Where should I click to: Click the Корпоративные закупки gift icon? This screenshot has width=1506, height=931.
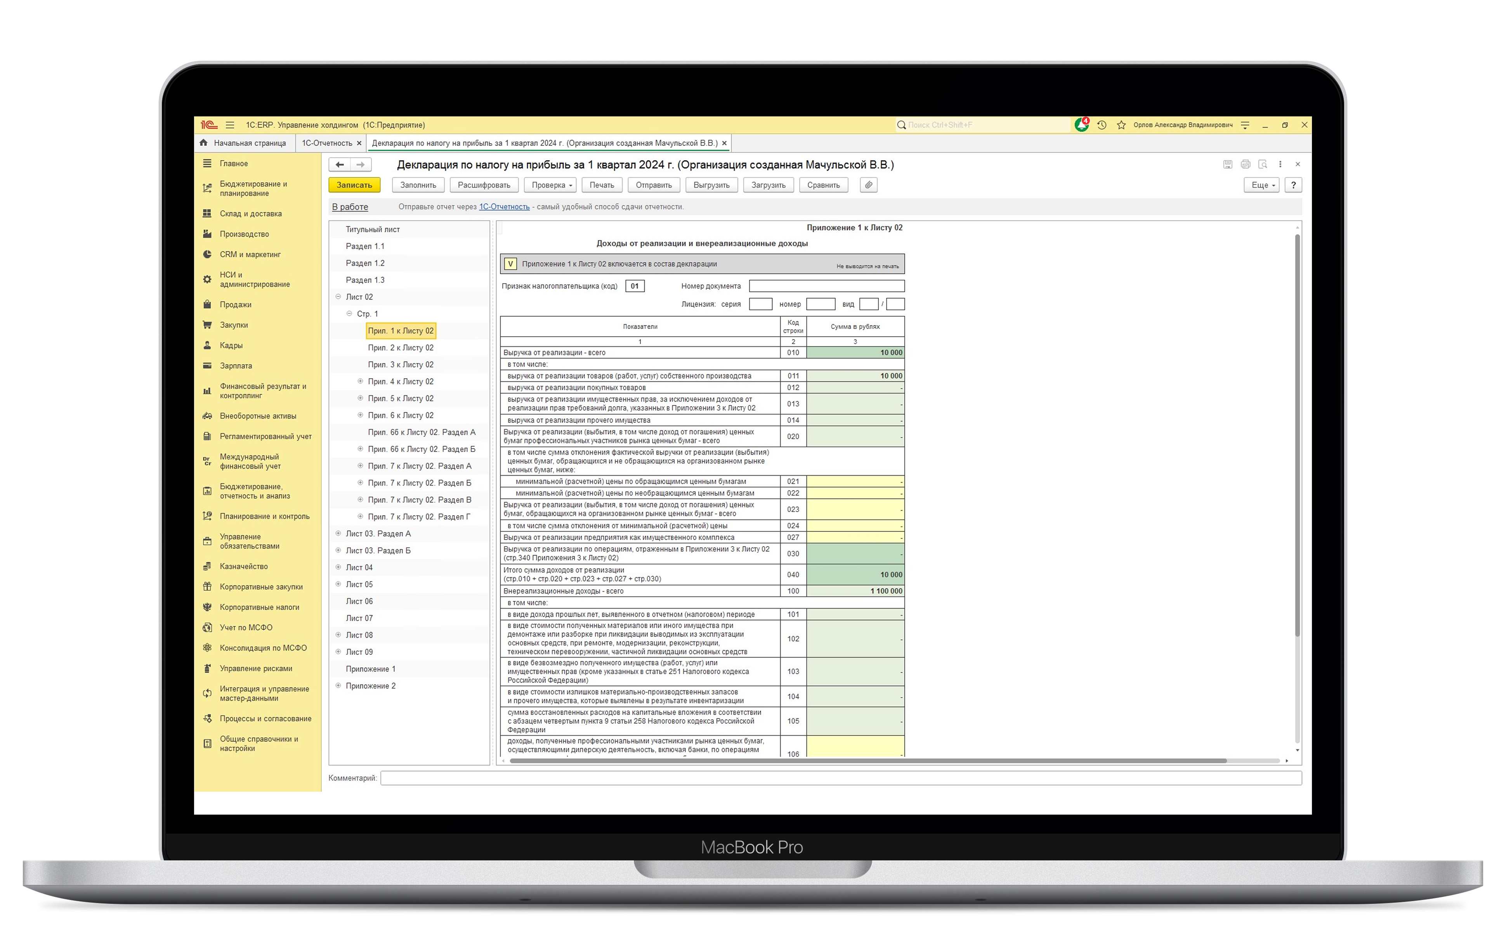coord(207,587)
